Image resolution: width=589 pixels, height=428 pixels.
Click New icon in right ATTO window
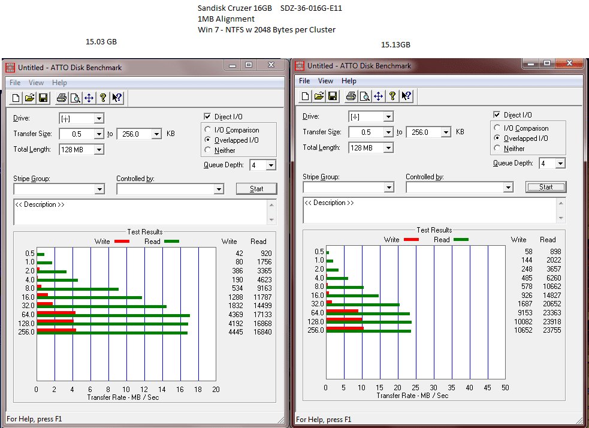coord(306,96)
